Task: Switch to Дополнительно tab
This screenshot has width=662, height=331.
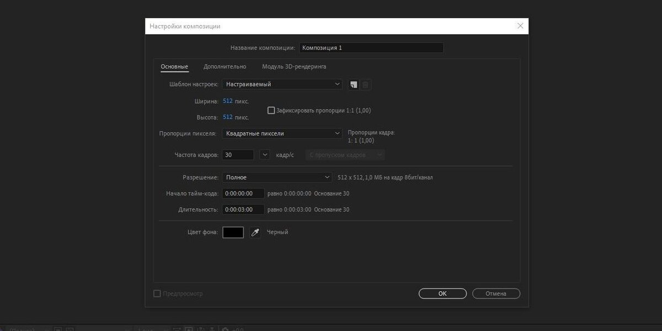Action: pyautogui.click(x=225, y=67)
